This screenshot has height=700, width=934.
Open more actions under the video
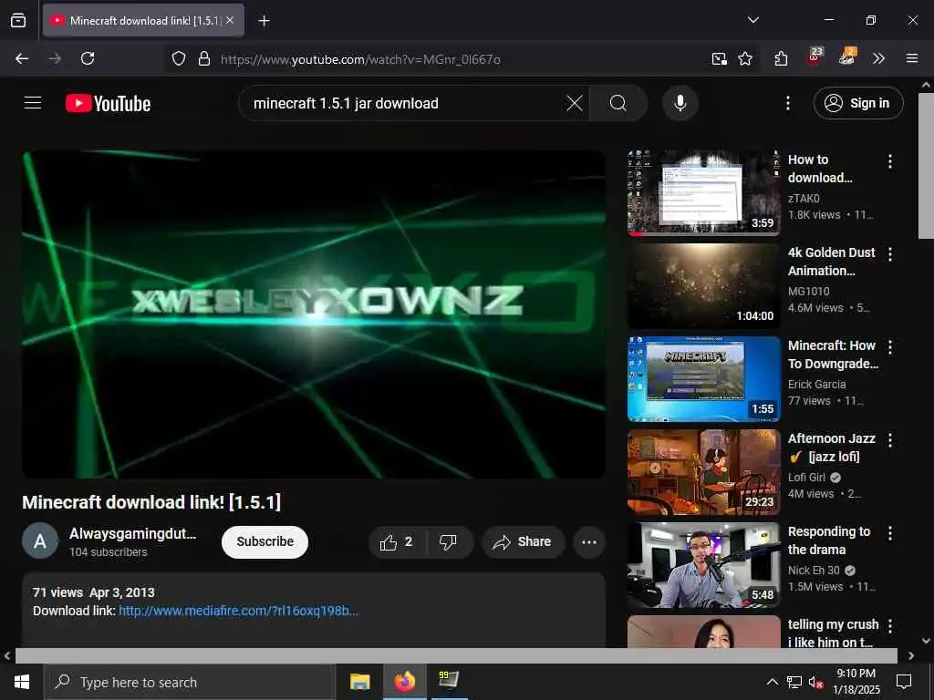pyautogui.click(x=589, y=541)
